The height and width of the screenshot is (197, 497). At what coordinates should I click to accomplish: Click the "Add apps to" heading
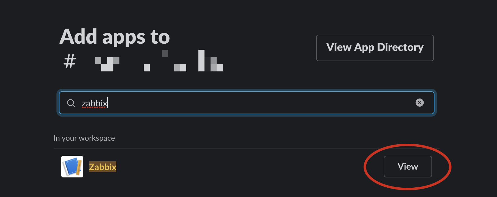coord(115,37)
